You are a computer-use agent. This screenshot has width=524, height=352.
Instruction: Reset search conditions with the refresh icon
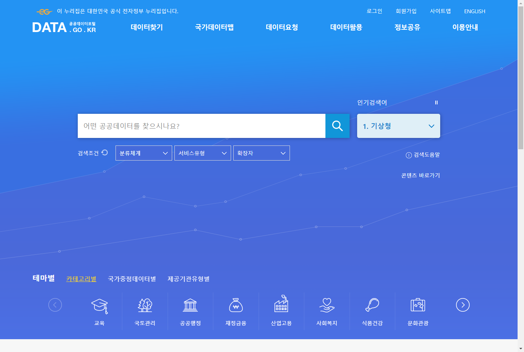(105, 153)
